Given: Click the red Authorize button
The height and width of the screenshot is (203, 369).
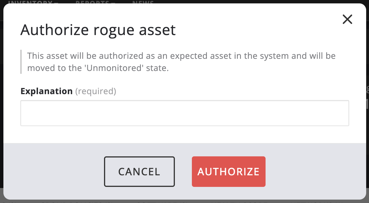Looking at the screenshot, I should pyautogui.click(x=228, y=172).
